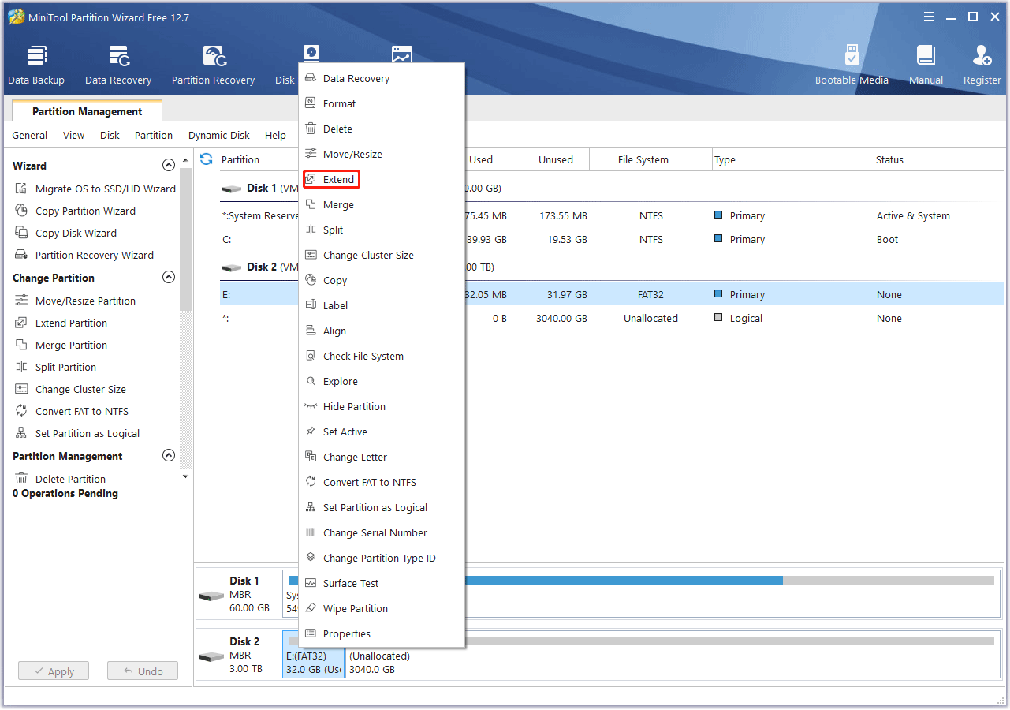Switch to Partition Management tab
This screenshot has height=710, width=1010.
(x=88, y=111)
